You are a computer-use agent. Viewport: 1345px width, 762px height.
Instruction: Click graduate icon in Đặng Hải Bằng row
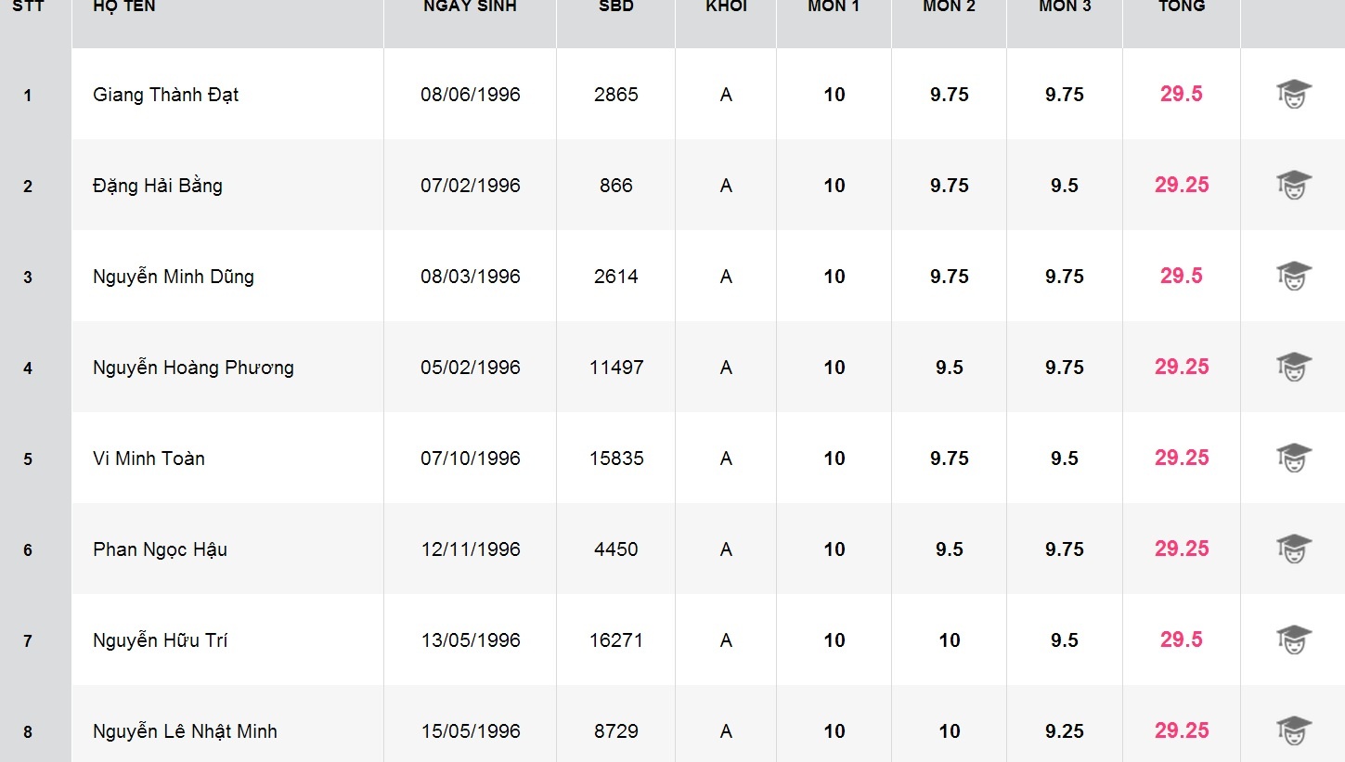click(x=1294, y=186)
